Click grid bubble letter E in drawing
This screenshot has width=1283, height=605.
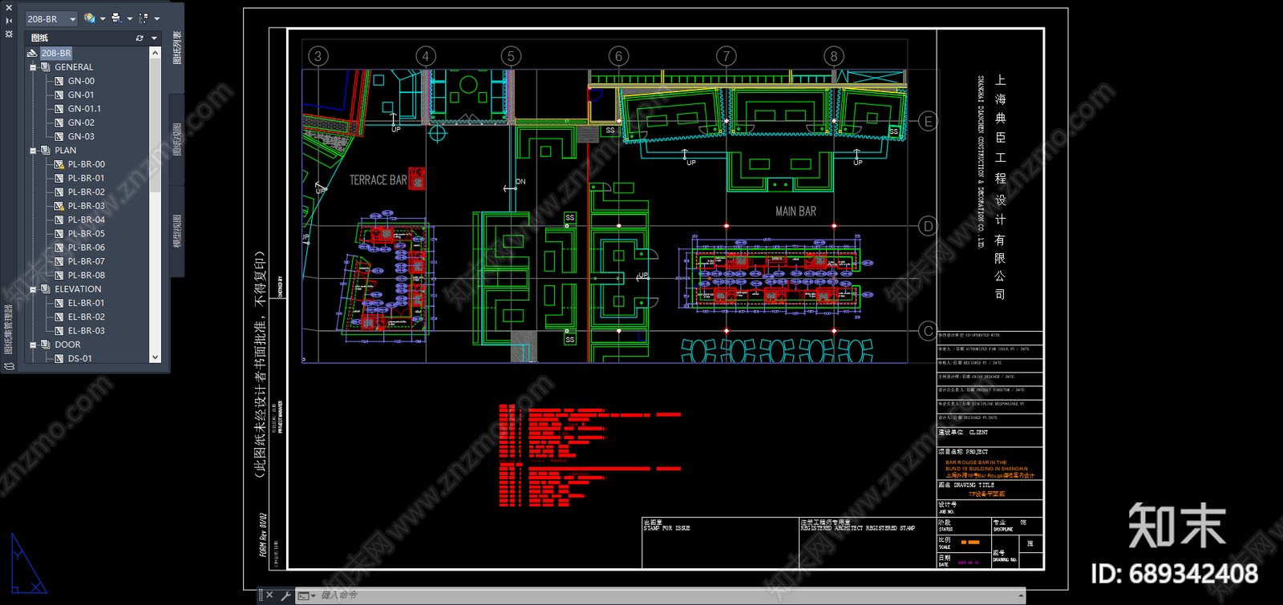928,122
